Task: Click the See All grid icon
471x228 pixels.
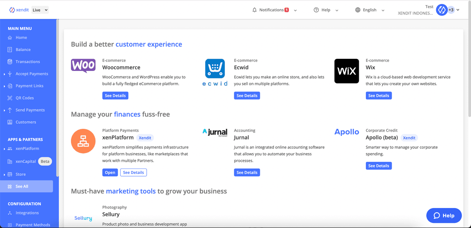Action: 10,186
